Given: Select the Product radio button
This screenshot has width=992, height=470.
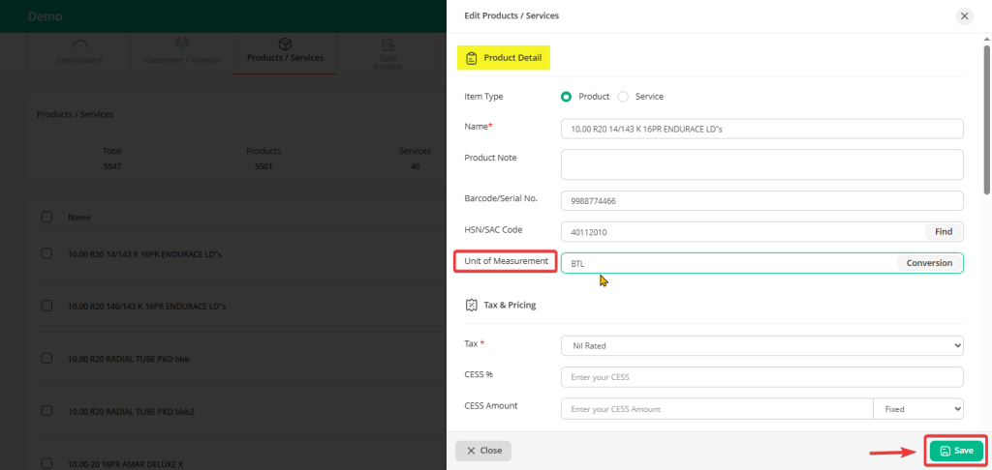Looking at the screenshot, I should (x=567, y=97).
